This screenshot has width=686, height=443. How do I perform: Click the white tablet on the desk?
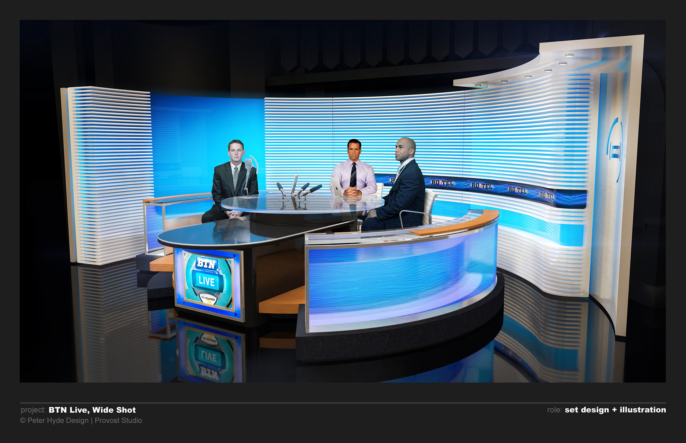click(337, 187)
